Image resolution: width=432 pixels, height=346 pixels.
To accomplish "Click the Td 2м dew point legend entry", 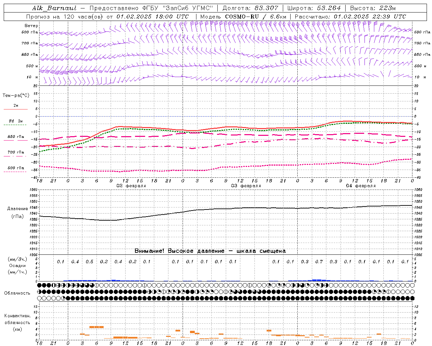I will (16, 121).
